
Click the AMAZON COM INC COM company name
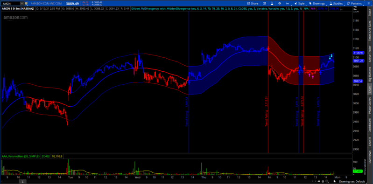(x=46, y=4)
